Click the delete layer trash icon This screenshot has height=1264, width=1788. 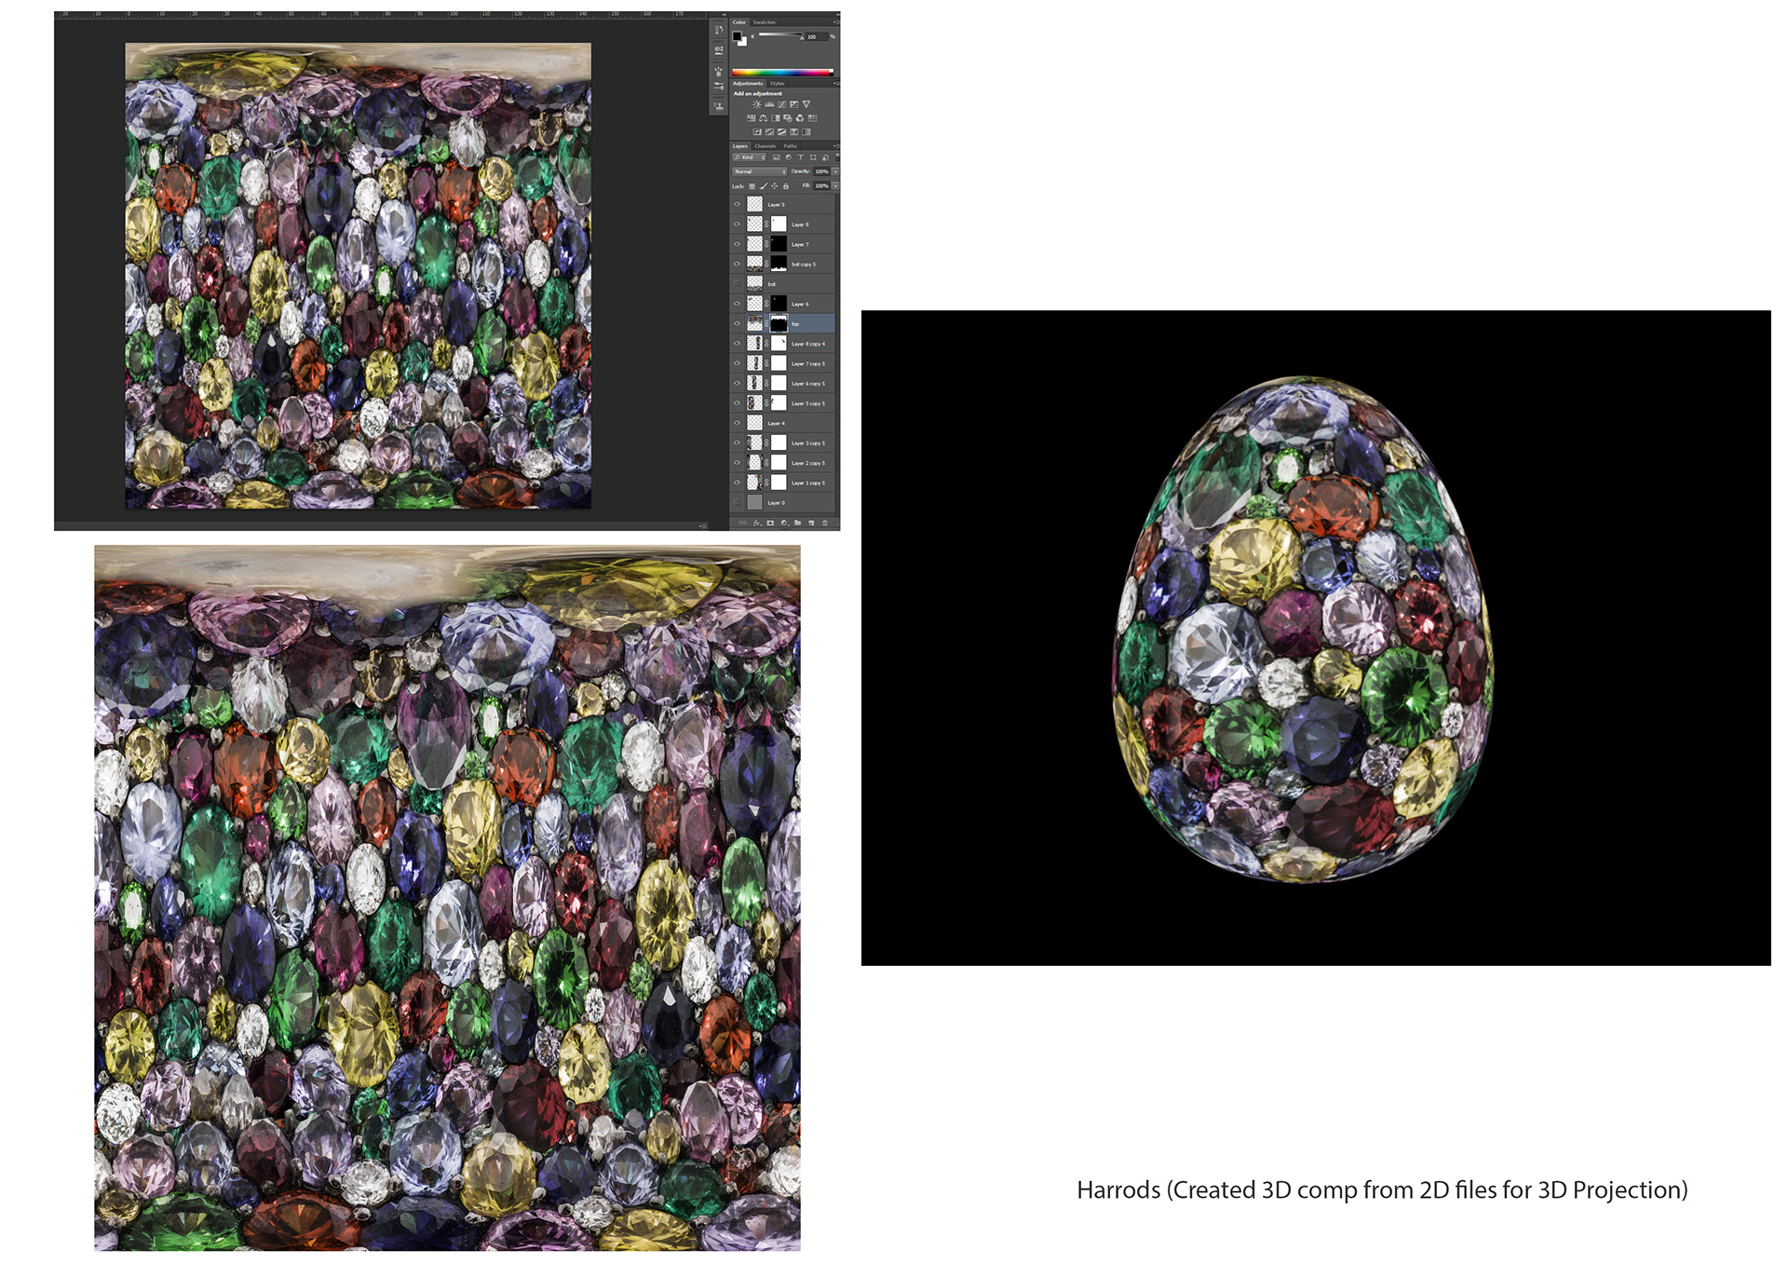click(824, 523)
